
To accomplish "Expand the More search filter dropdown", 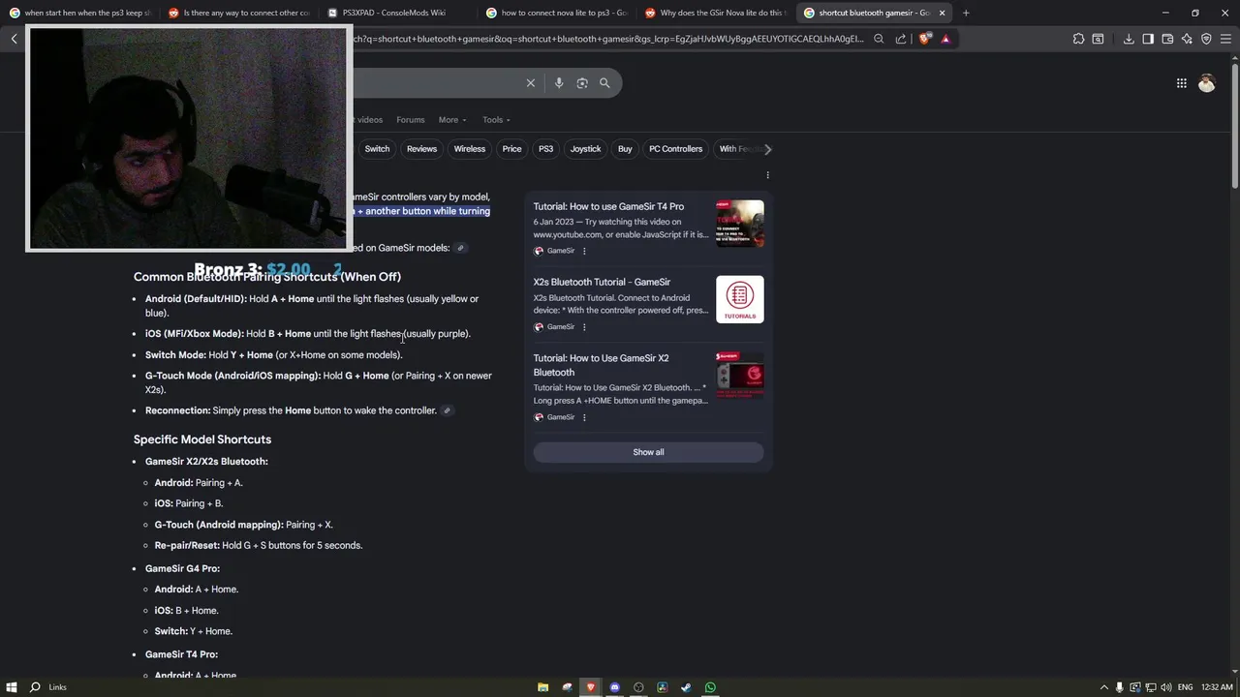I will [x=452, y=120].
